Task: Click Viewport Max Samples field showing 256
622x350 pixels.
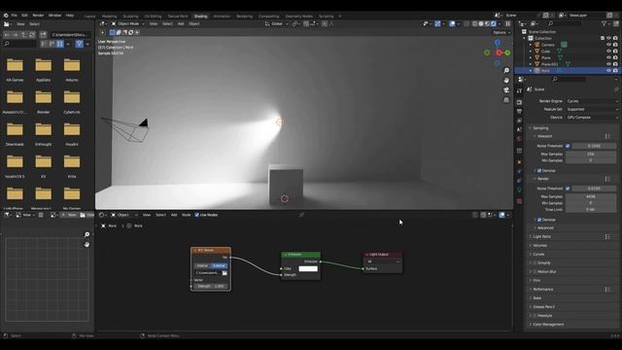Action: point(591,154)
